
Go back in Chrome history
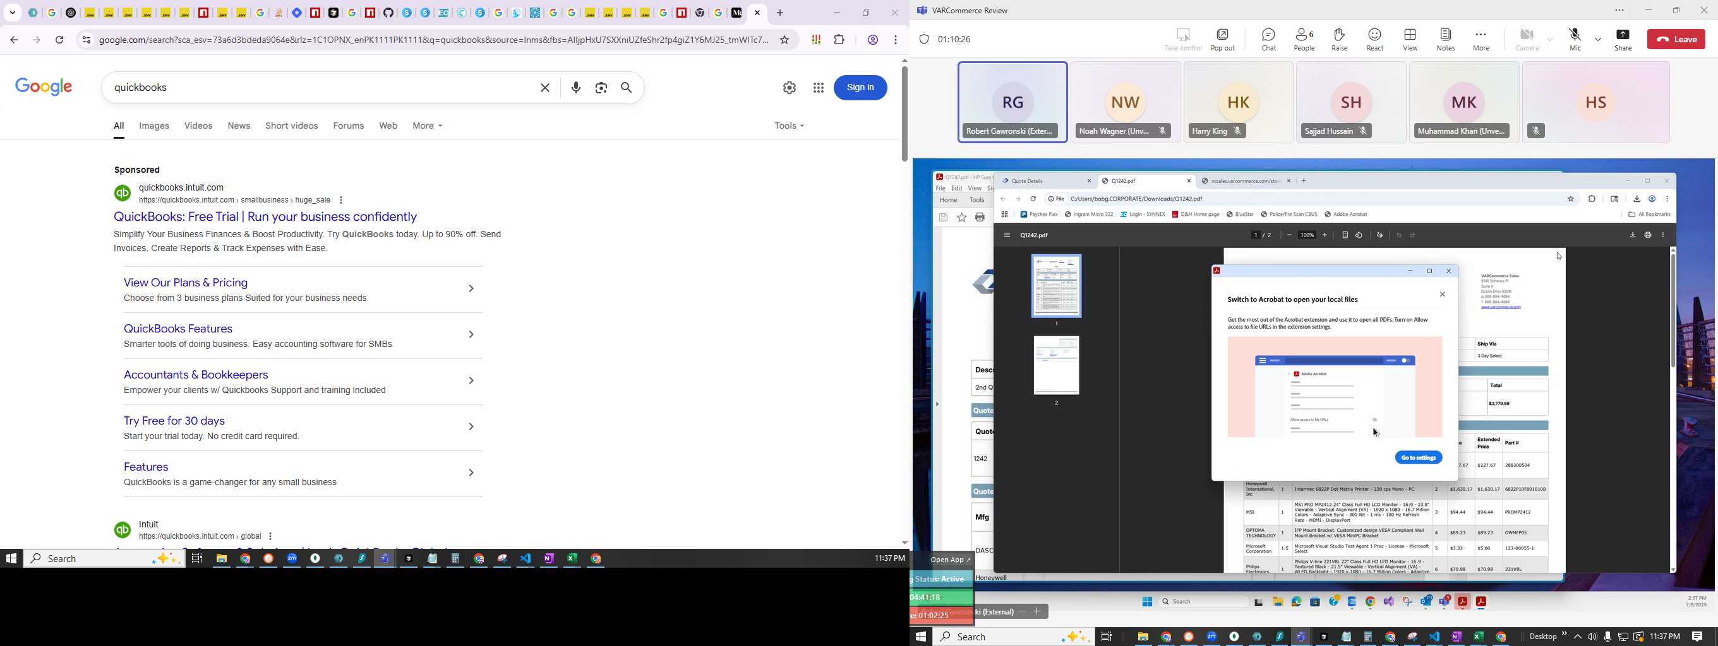pyautogui.click(x=14, y=40)
